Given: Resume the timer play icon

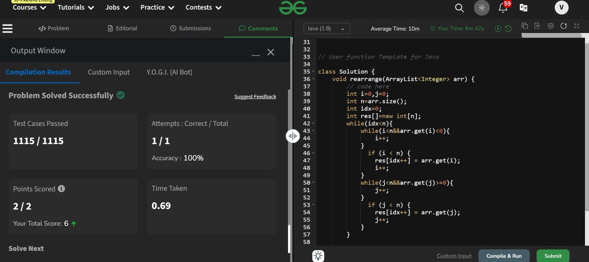Looking at the screenshot, I should pyautogui.click(x=498, y=28).
